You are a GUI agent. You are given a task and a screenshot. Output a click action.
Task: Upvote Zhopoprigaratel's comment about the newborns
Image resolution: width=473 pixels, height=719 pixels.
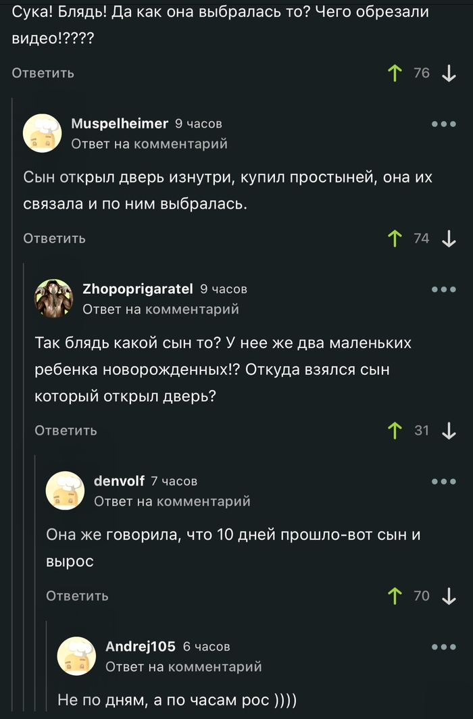click(x=394, y=430)
